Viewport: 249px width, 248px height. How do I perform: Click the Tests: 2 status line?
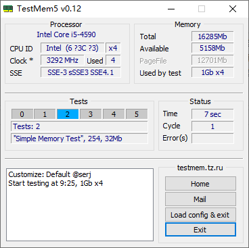79,126
